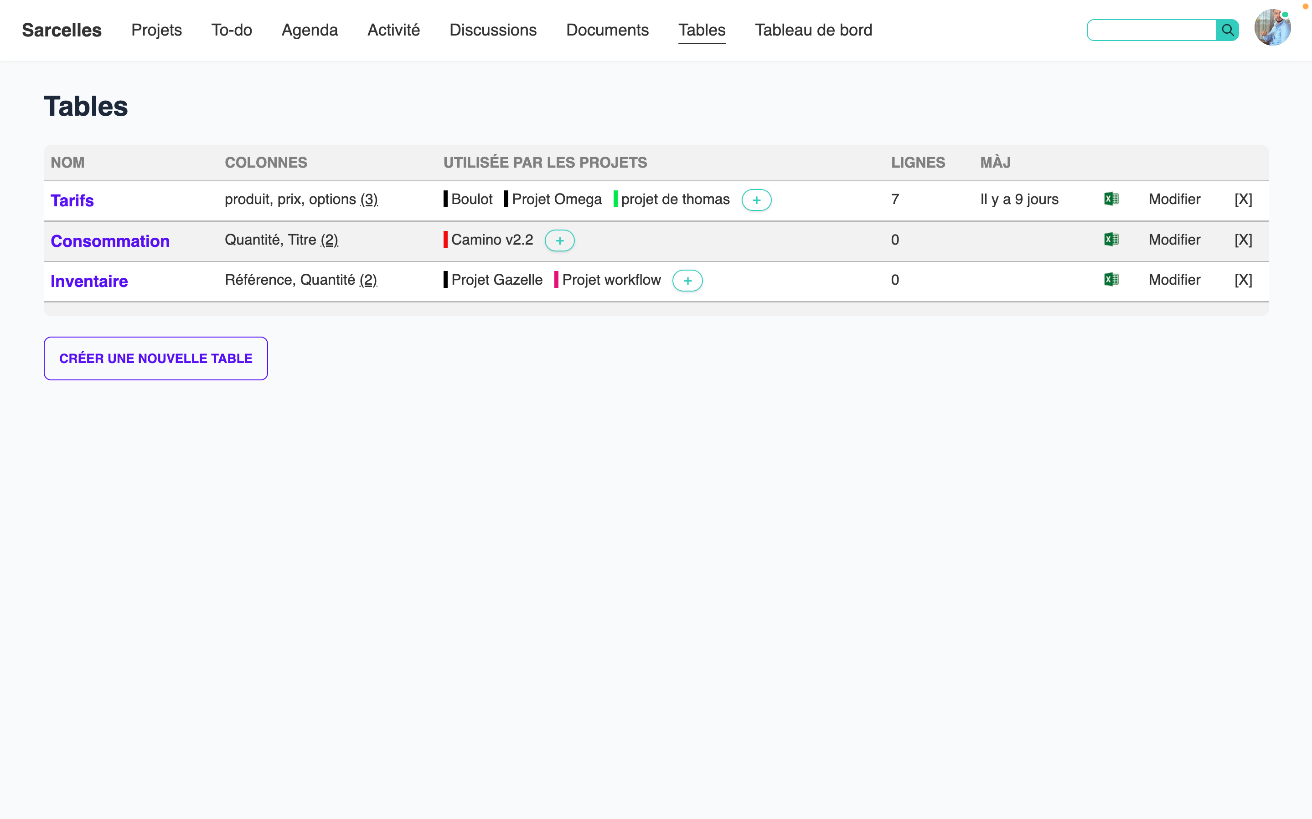1312x819 pixels.
Task: Delete the Inventaire table with [X]
Action: coord(1243,280)
